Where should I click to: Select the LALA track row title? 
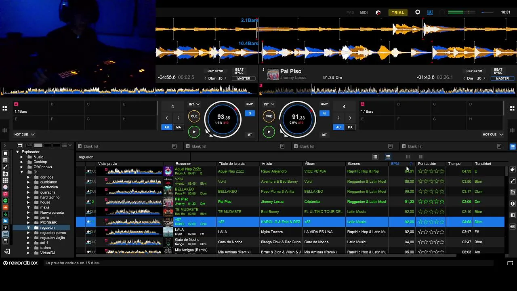click(223, 232)
